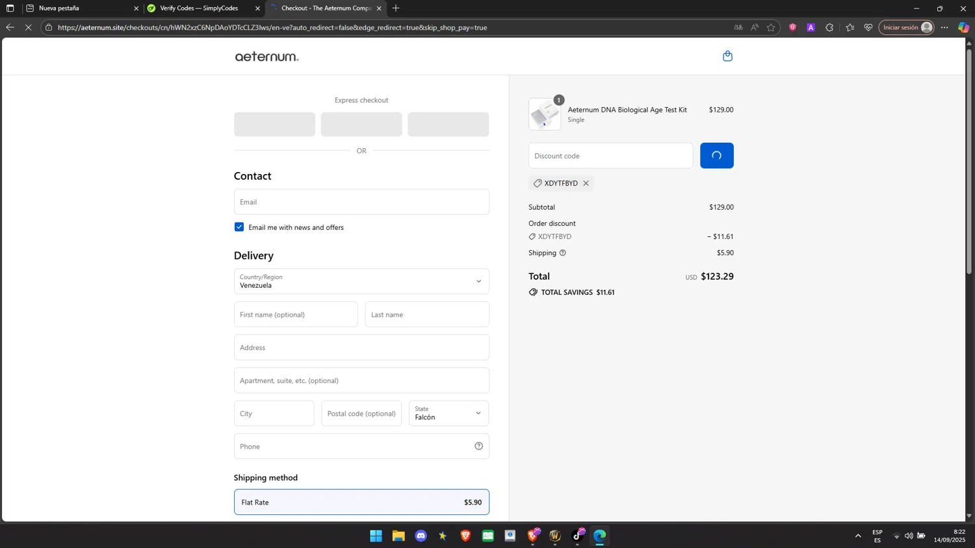The height and width of the screenshot is (548, 975).
Task: Open the tab actions menu icon
Action: pos(10,8)
